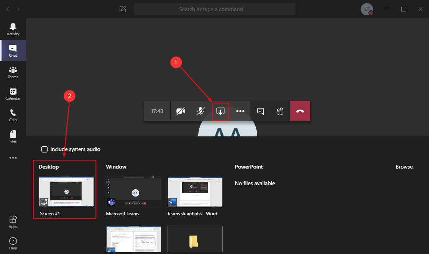Click the Desktop heading
Image resolution: width=429 pixels, height=254 pixels.
point(49,167)
